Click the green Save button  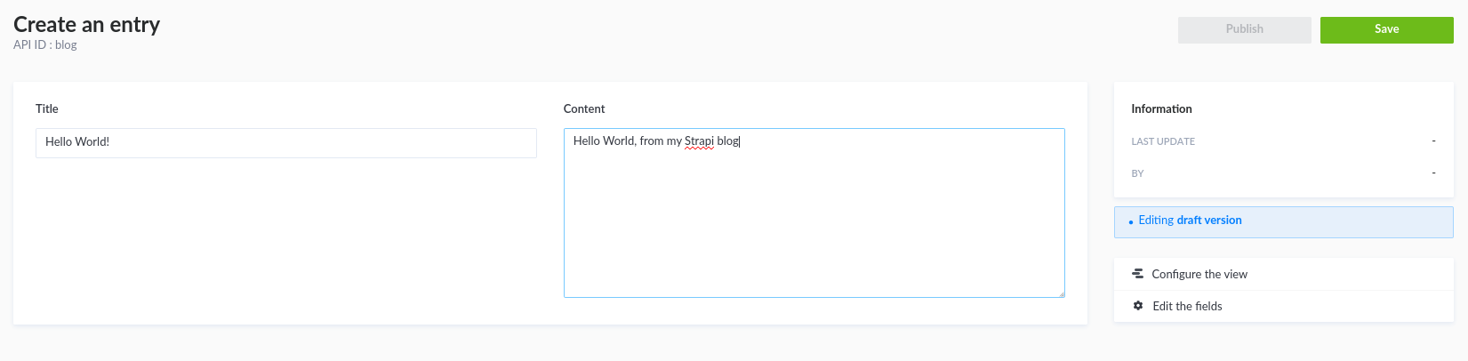click(1386, 29)
